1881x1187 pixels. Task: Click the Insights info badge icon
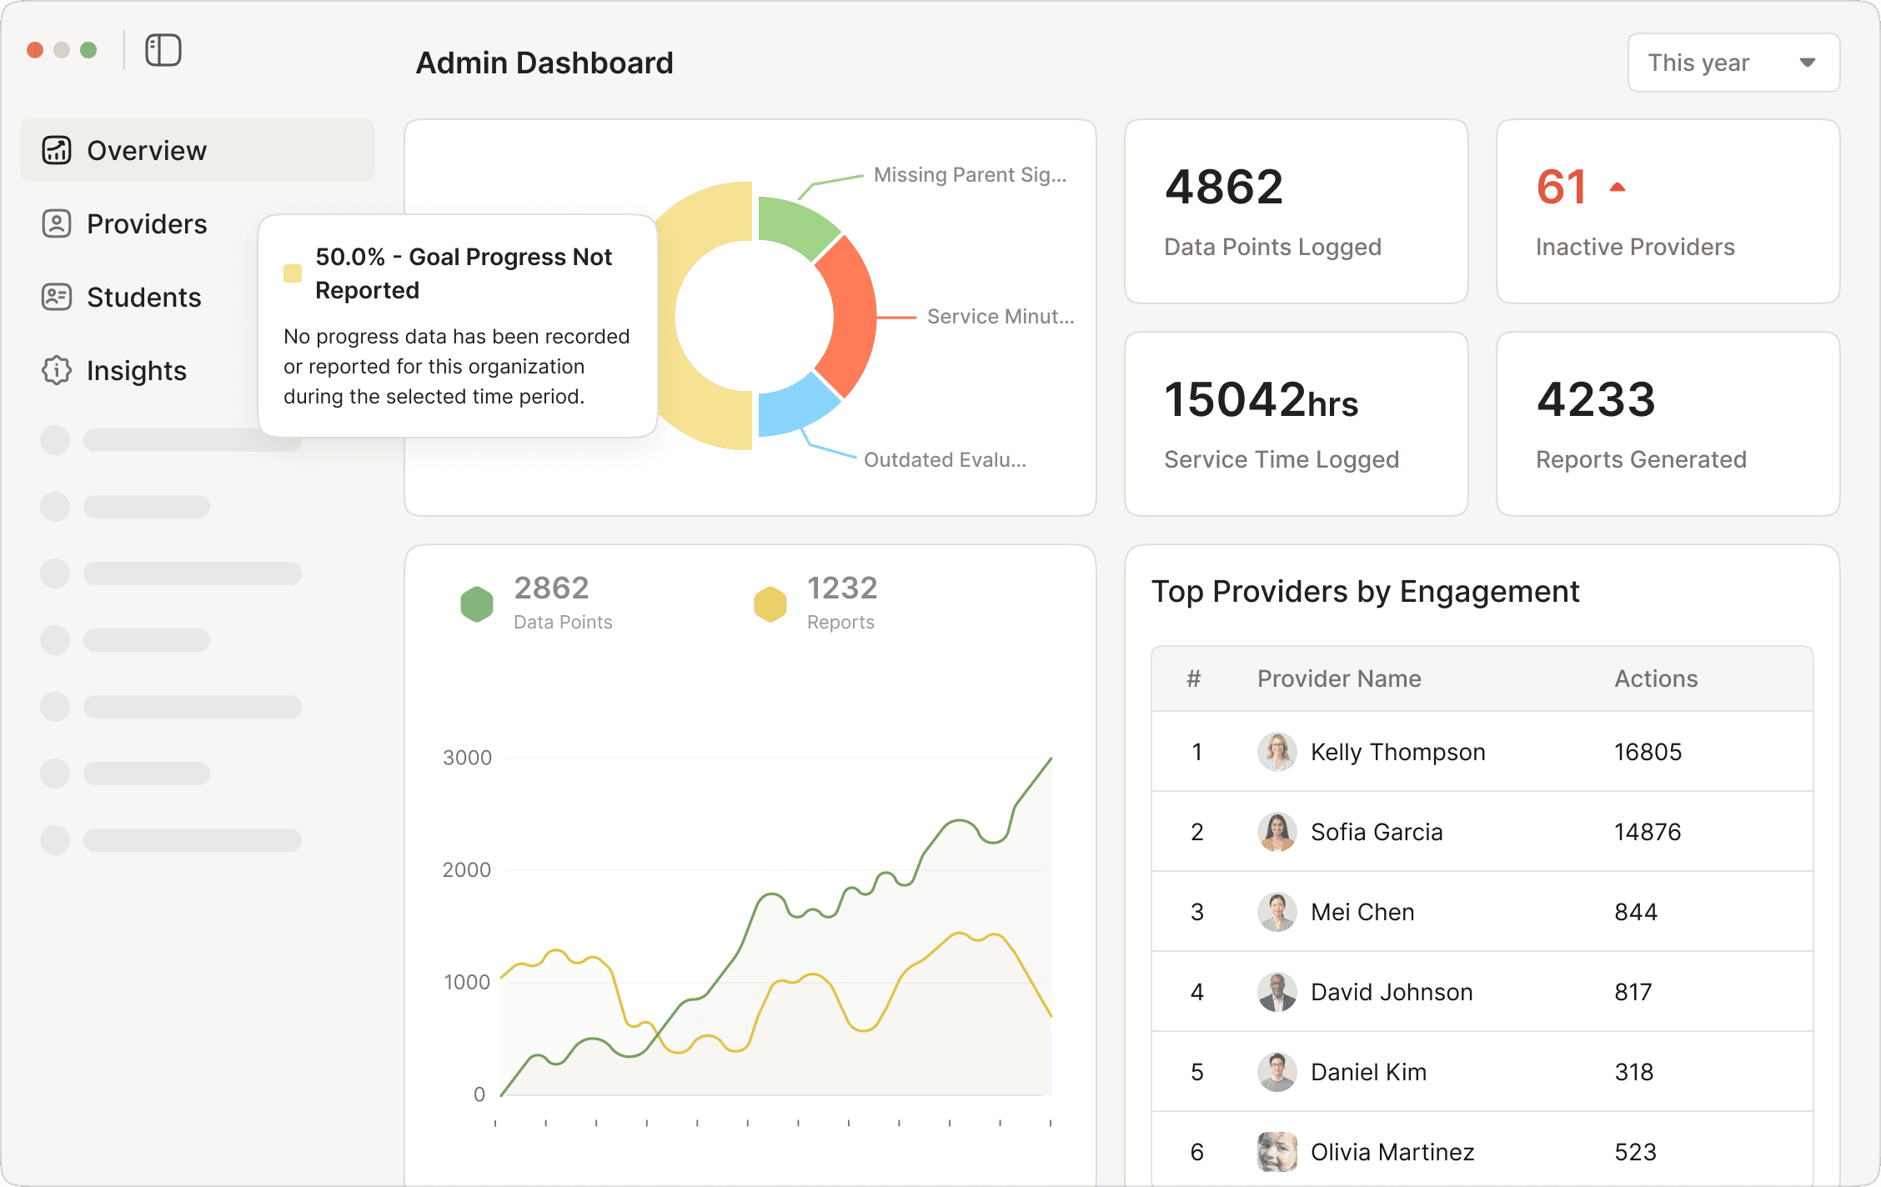click(57, 370)
